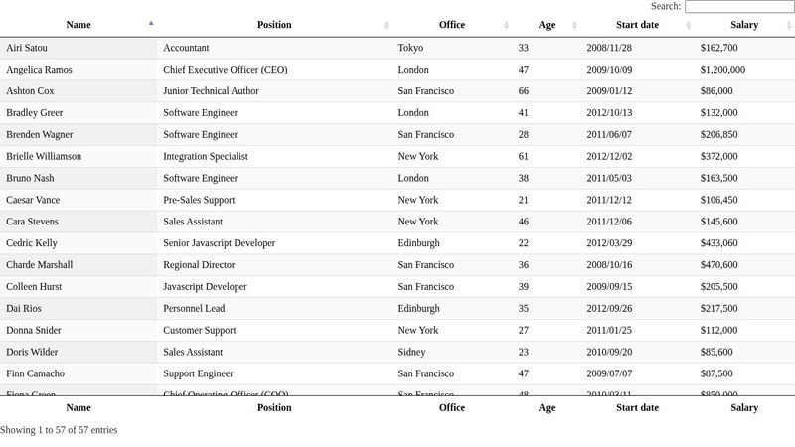Sort by the Salary column header
The height and width of the screenshot is (447, 795).
coord(743,25)
